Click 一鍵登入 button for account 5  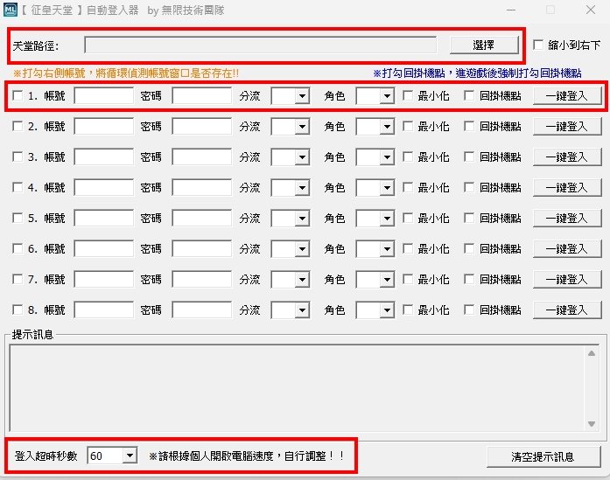tap(567, 219)
